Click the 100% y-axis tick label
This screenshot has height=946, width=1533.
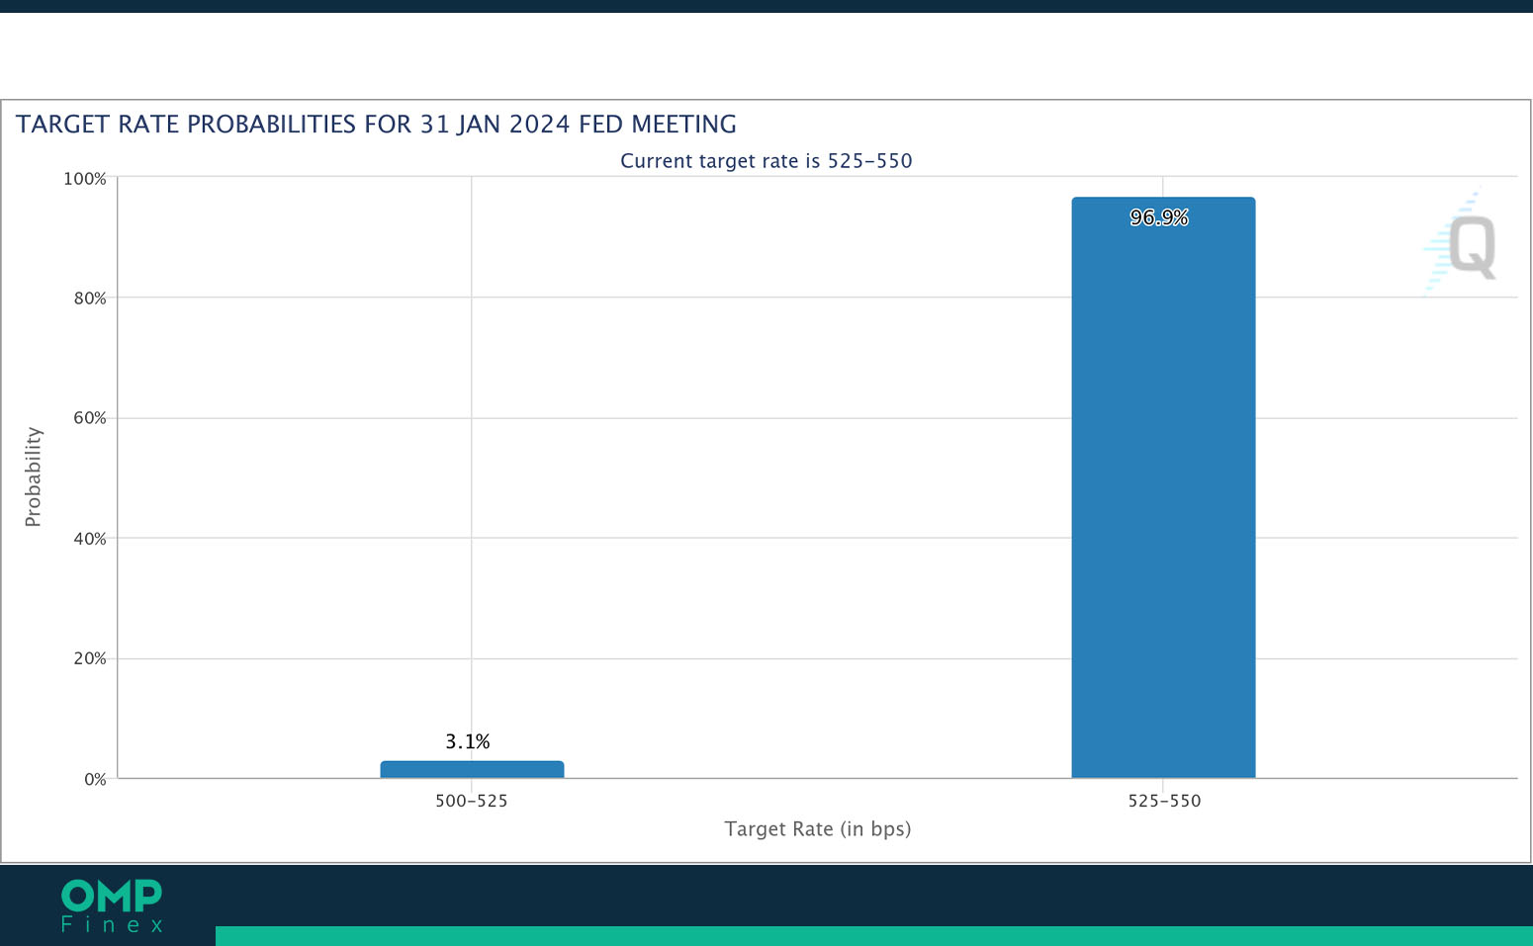point(85,179)
